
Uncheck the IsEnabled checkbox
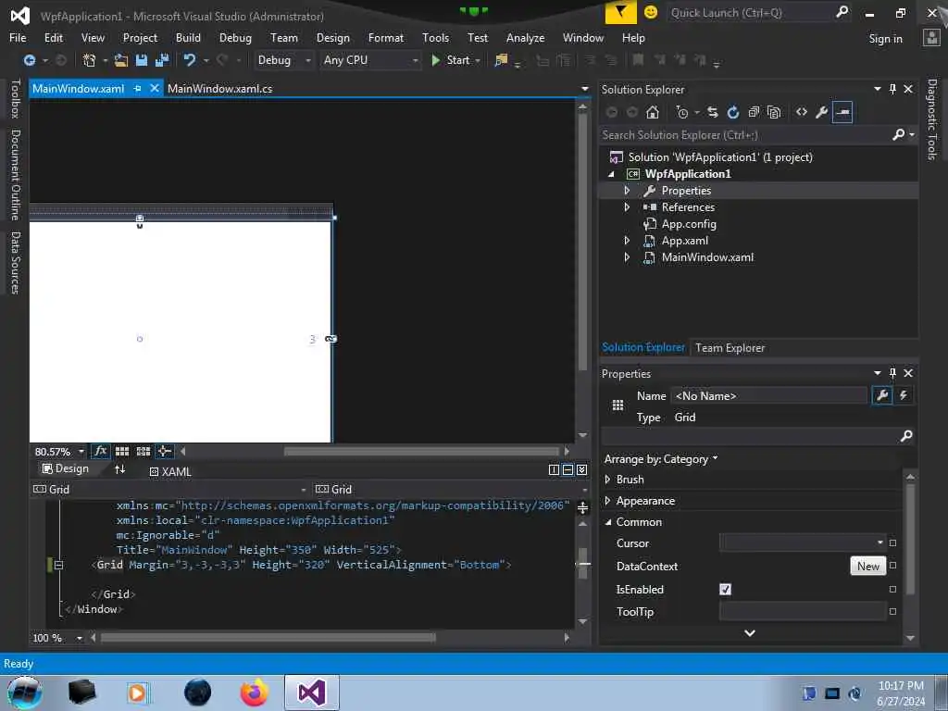point(725,589)
